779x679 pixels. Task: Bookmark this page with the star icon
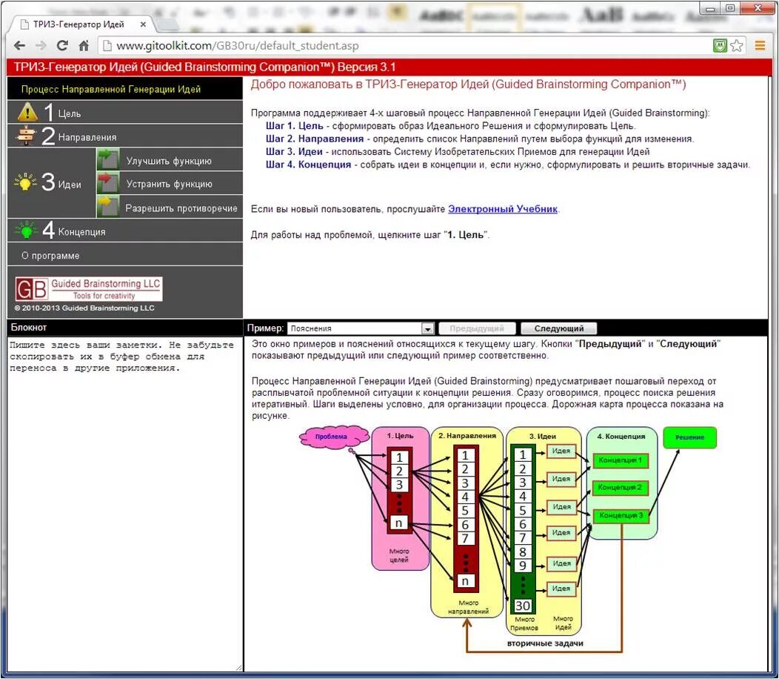point(737,46)
